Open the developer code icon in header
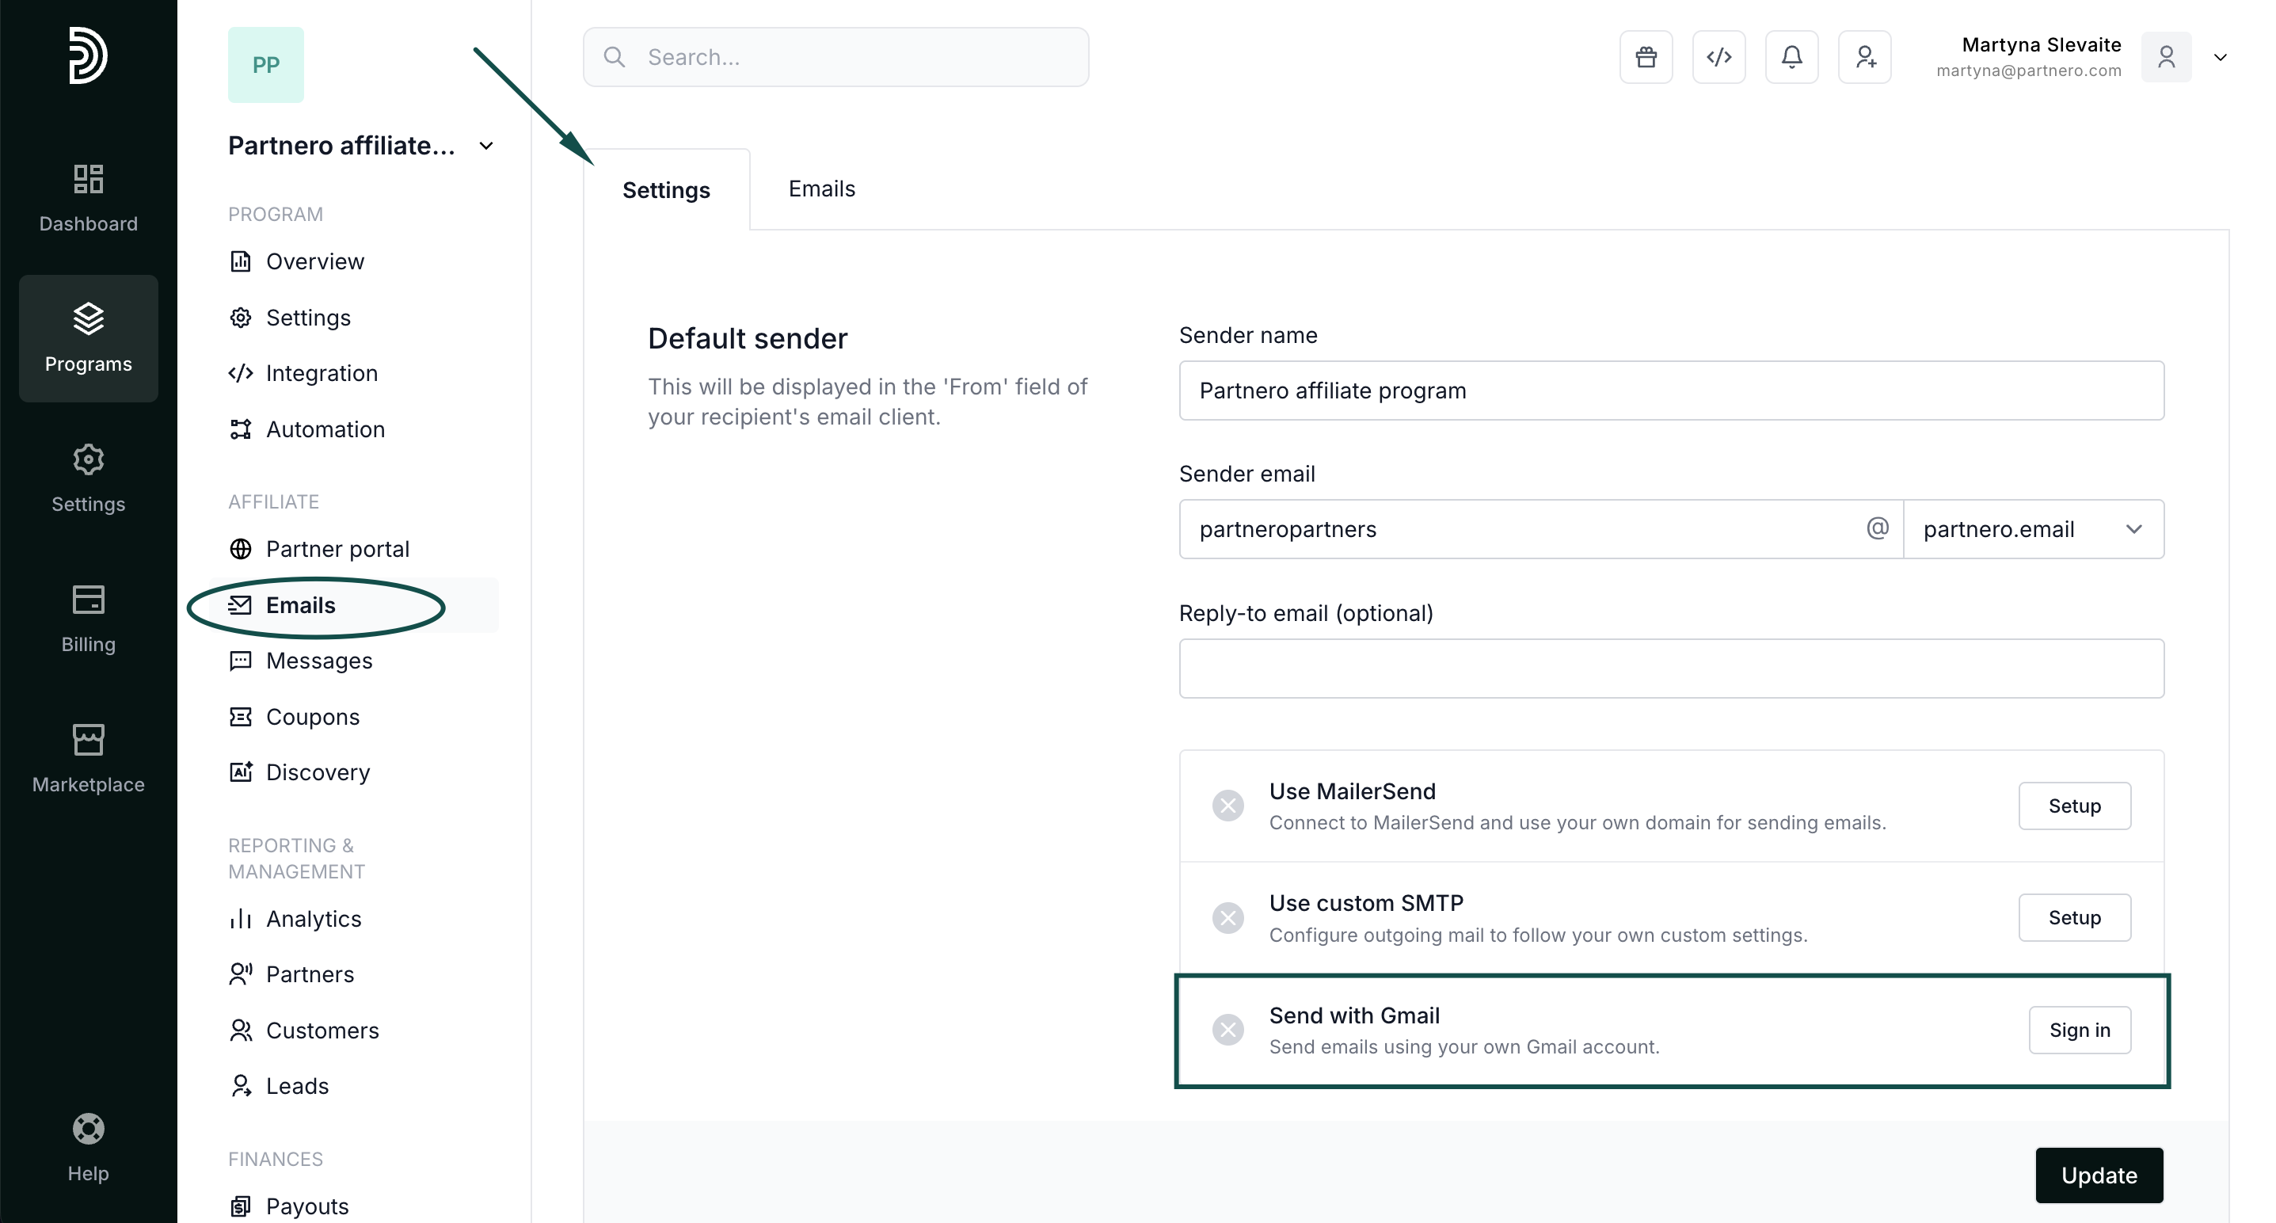 point(1718,58)
